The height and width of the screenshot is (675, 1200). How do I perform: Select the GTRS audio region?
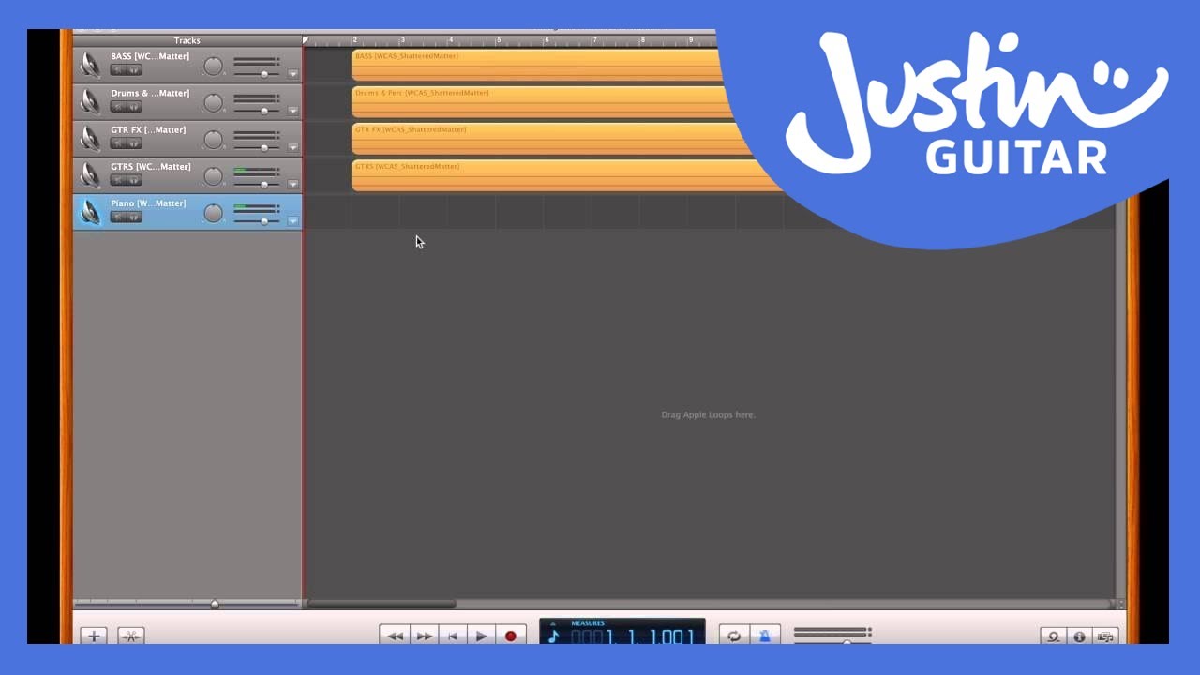click(x=567, y=174)
